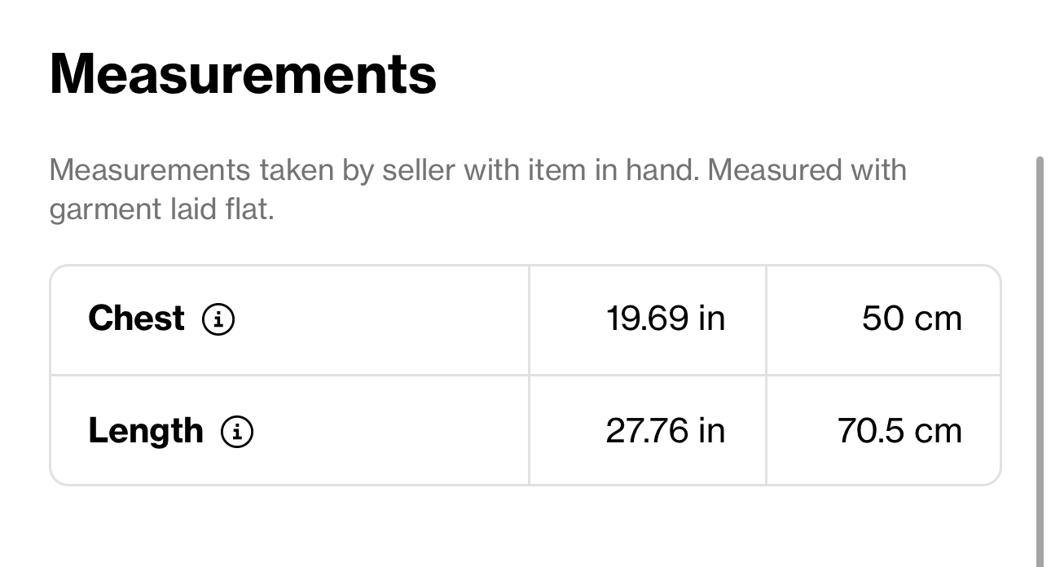Click the 'in' unit after 19.69

pos(711,318)
